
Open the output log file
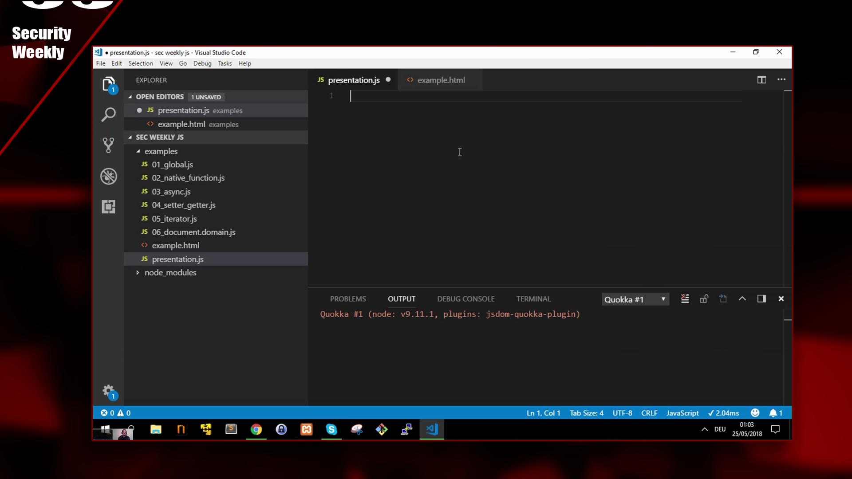723,299
